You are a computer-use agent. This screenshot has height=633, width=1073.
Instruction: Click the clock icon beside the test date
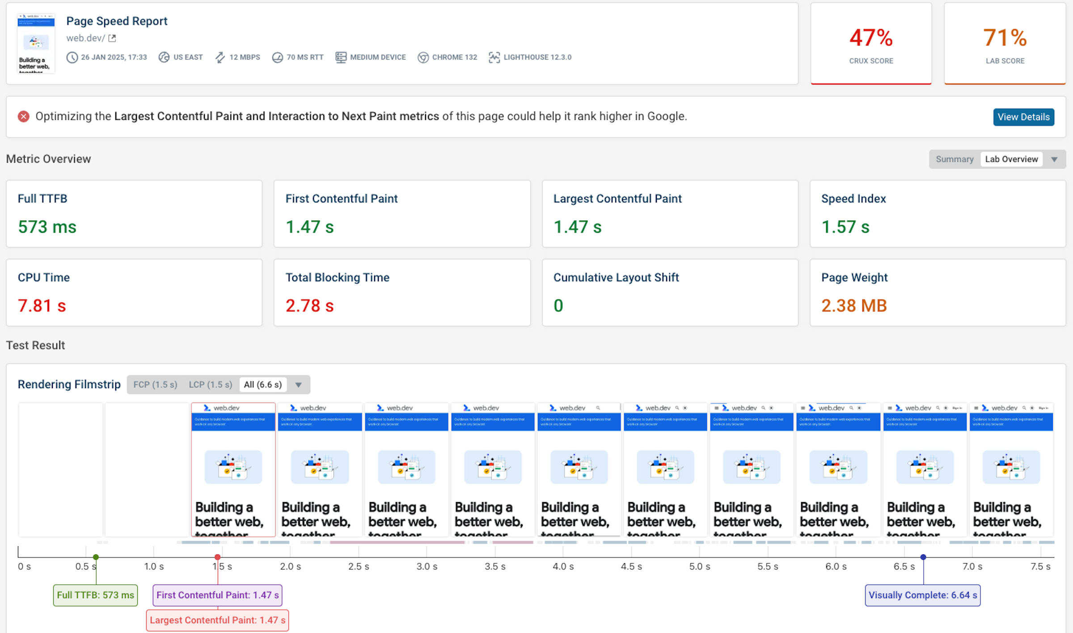[72, 57]
